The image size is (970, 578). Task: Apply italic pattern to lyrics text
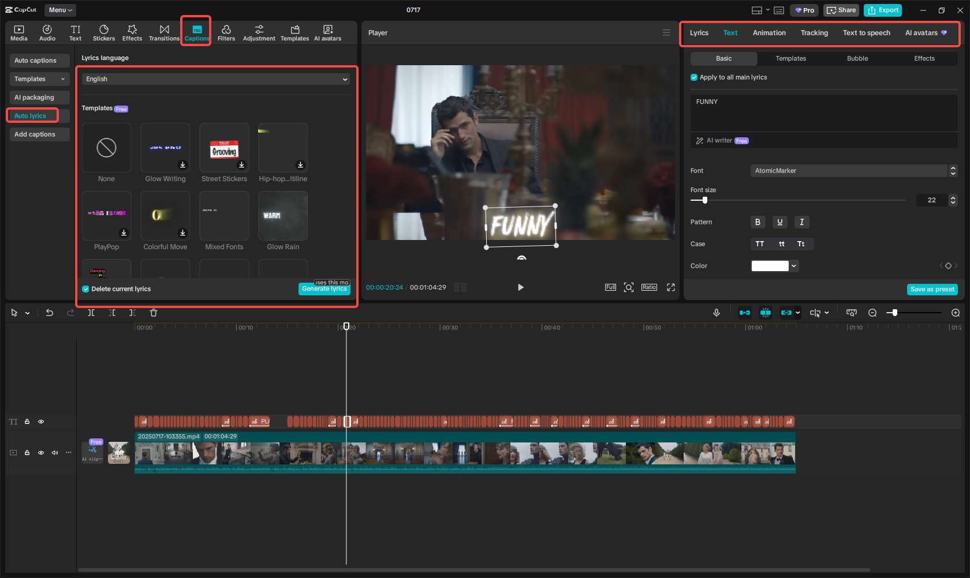tap(802, 222)
